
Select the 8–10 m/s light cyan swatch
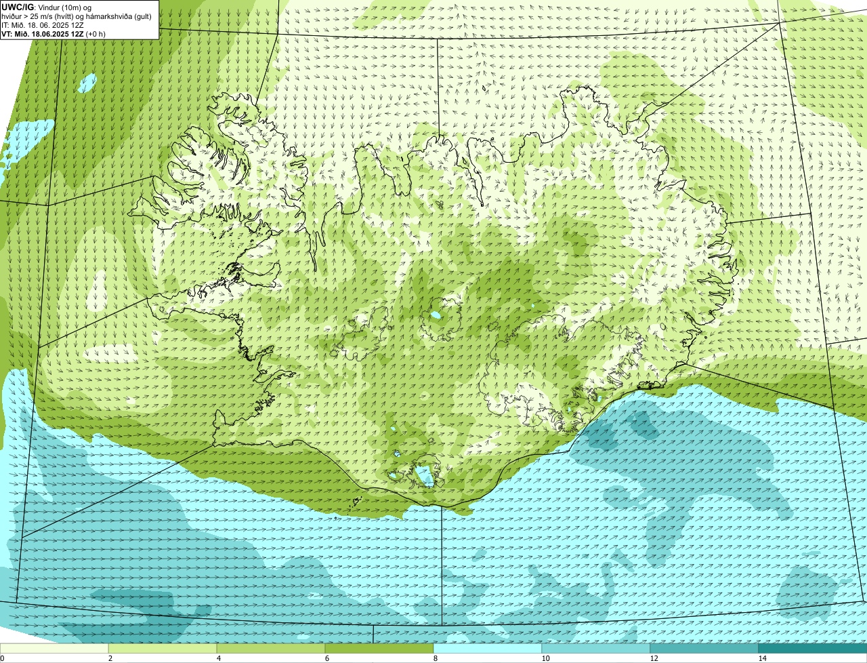[x=488, y=649]
